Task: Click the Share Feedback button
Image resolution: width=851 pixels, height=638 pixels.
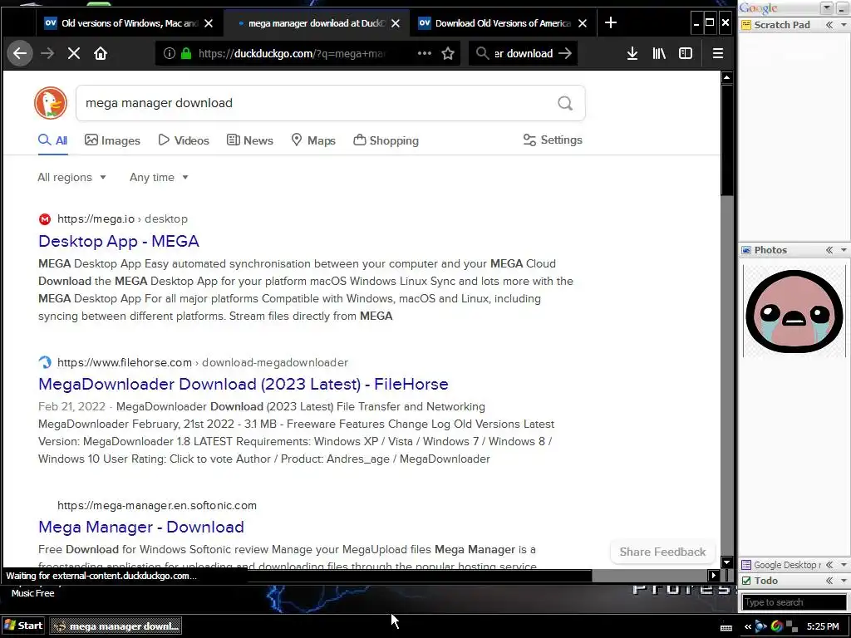Action: coord(662,552)
